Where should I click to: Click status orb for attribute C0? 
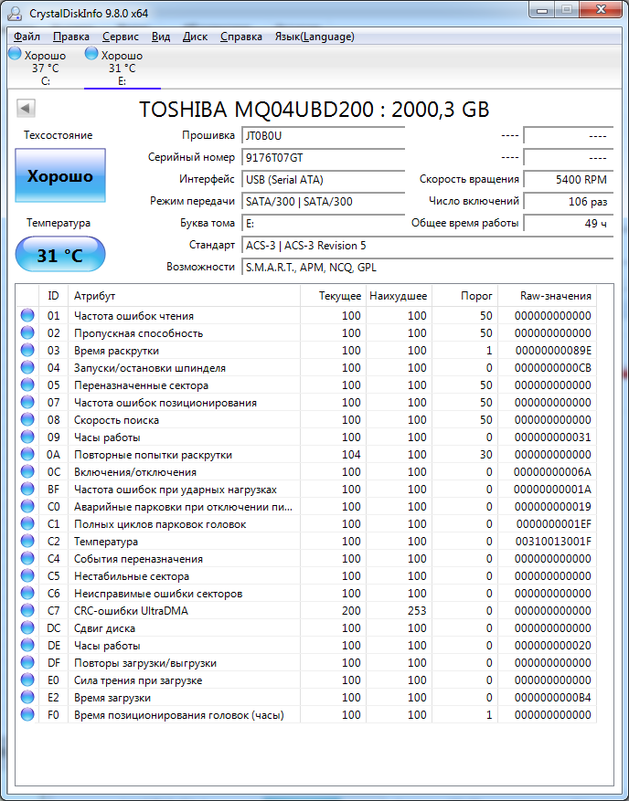(x=27, y=506)
